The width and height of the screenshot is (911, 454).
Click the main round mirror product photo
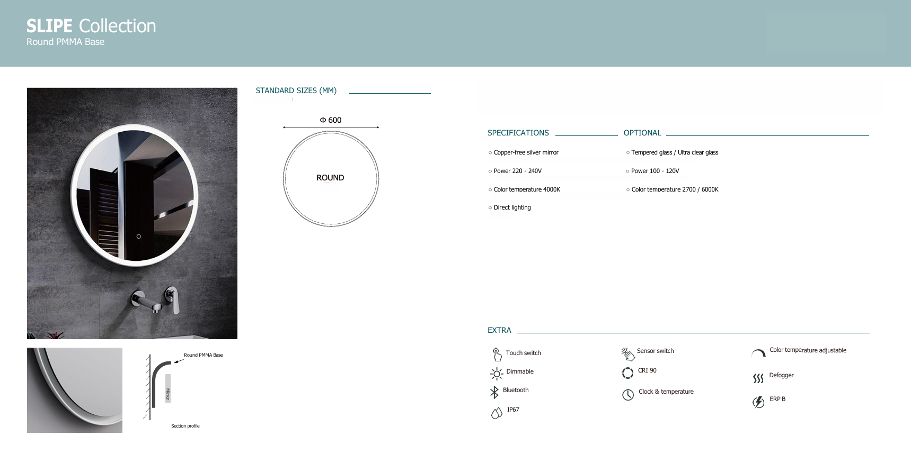[x=132, y=213]
